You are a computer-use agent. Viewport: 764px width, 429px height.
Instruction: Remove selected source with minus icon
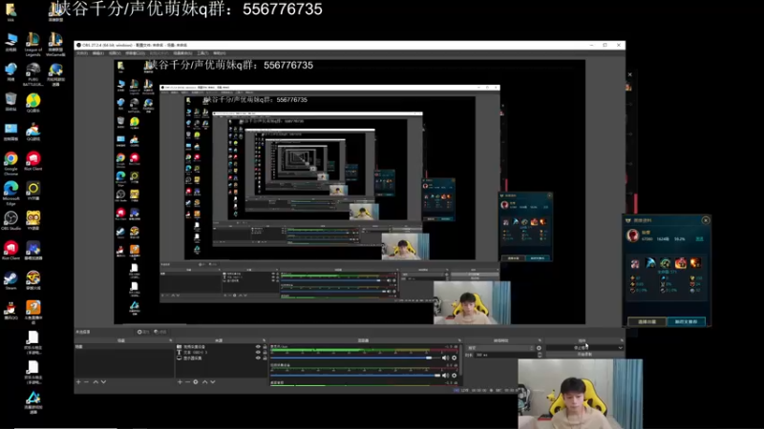coord(187,382)
